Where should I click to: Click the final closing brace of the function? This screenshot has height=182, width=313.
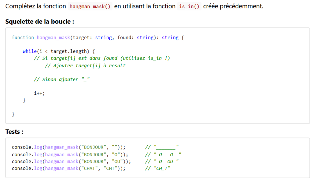(x=13, y=114)
